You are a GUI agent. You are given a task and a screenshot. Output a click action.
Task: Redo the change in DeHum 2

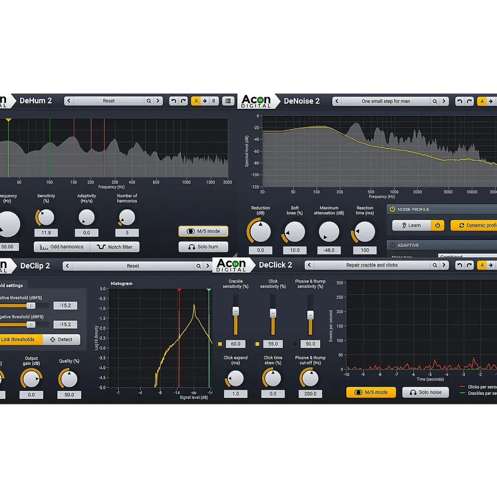[183, 101]
